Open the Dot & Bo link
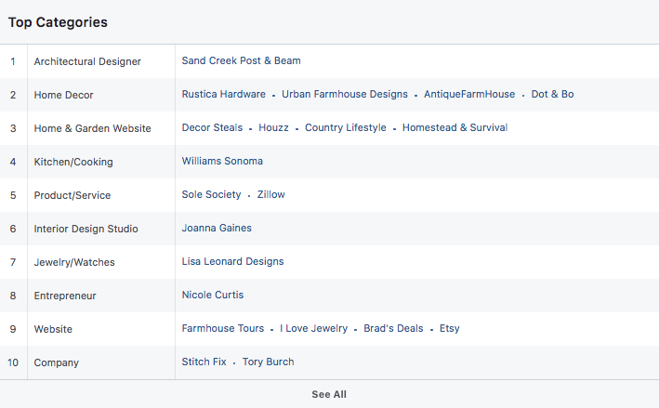659x408 pixels. [552, 95]
